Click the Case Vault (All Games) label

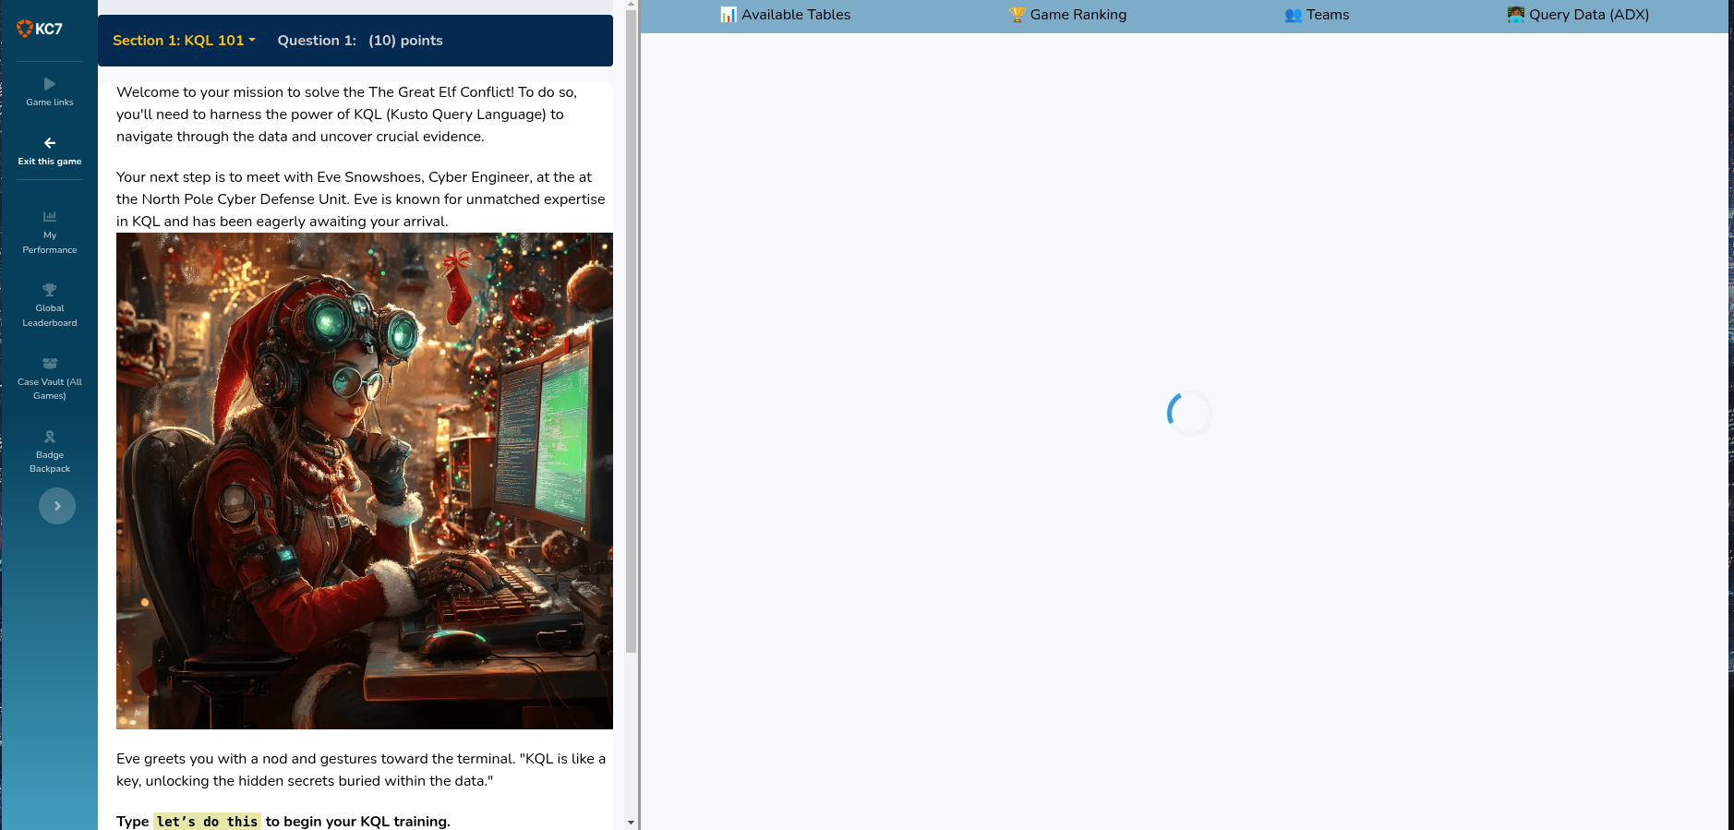click(x=50, y=389)
